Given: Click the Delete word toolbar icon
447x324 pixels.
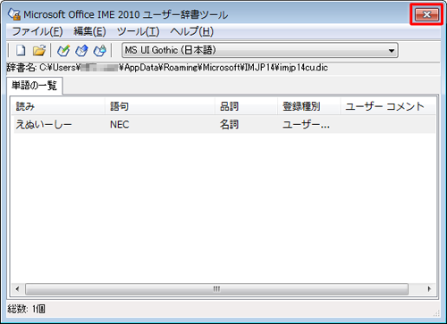Looking at the screenshot, I should [x=100, y=50].
